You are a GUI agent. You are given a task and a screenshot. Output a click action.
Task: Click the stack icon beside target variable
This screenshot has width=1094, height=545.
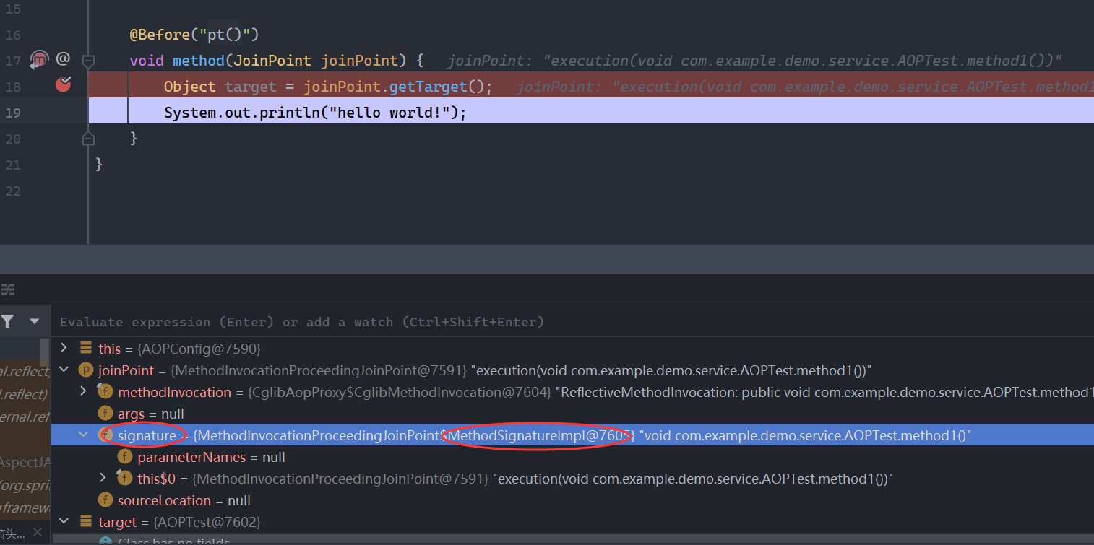pyautogui.click(x=86, y=522)
